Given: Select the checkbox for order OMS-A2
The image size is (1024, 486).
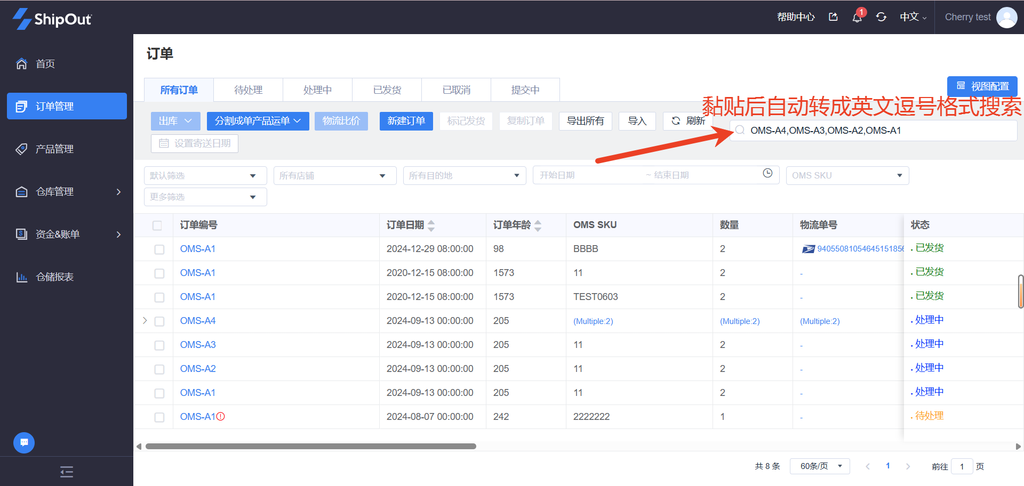Looking at the screenshot, I should tap(159, 369).
